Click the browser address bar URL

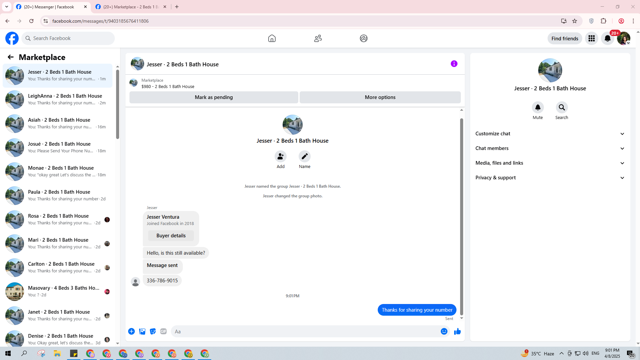(100, 21)
